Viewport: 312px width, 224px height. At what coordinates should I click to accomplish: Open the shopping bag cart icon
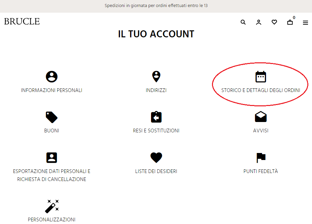[290, 22]
